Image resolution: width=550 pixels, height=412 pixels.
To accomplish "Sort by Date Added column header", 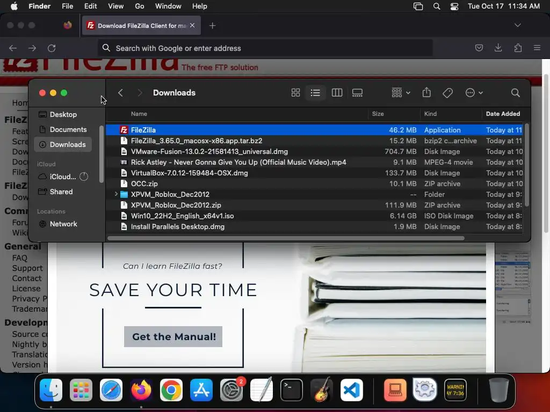I will click(503, 114).
